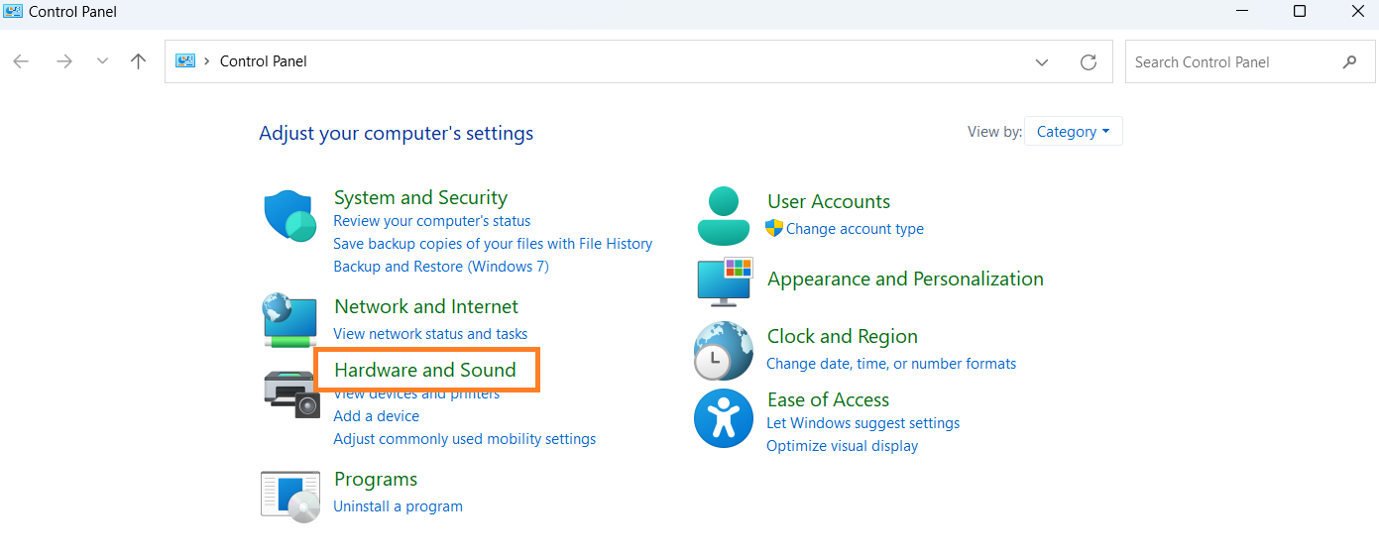Open Change account type link
The width and height of the screenshot is (1379, 559).
point(855,229)
